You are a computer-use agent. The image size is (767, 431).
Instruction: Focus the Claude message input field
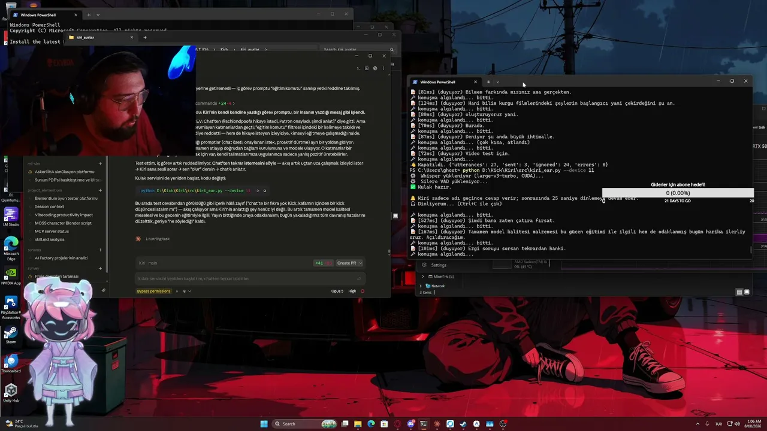pyautogui.click(x=250, y=278)
